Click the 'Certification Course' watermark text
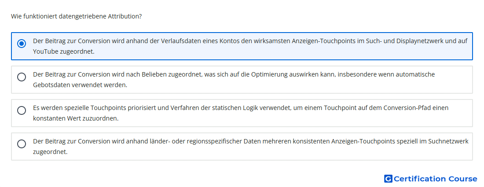Screen dimensions: 484x187 pos(435,179)
